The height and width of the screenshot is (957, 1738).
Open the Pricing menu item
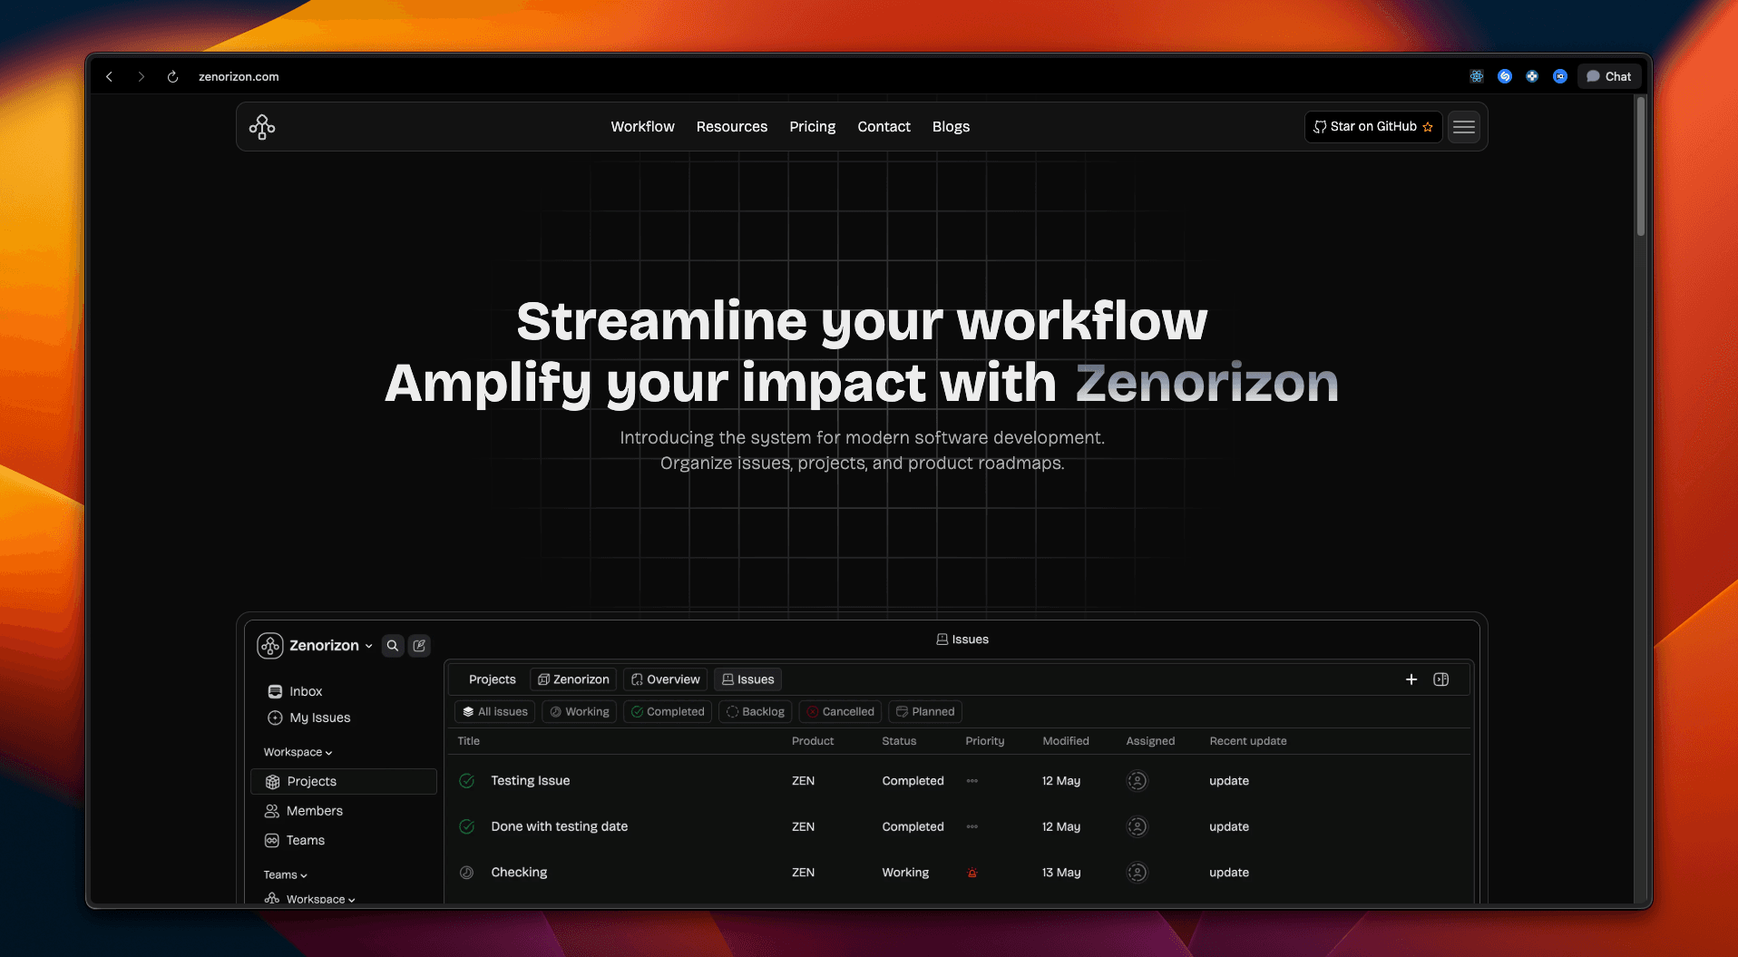tap(812, 127)
